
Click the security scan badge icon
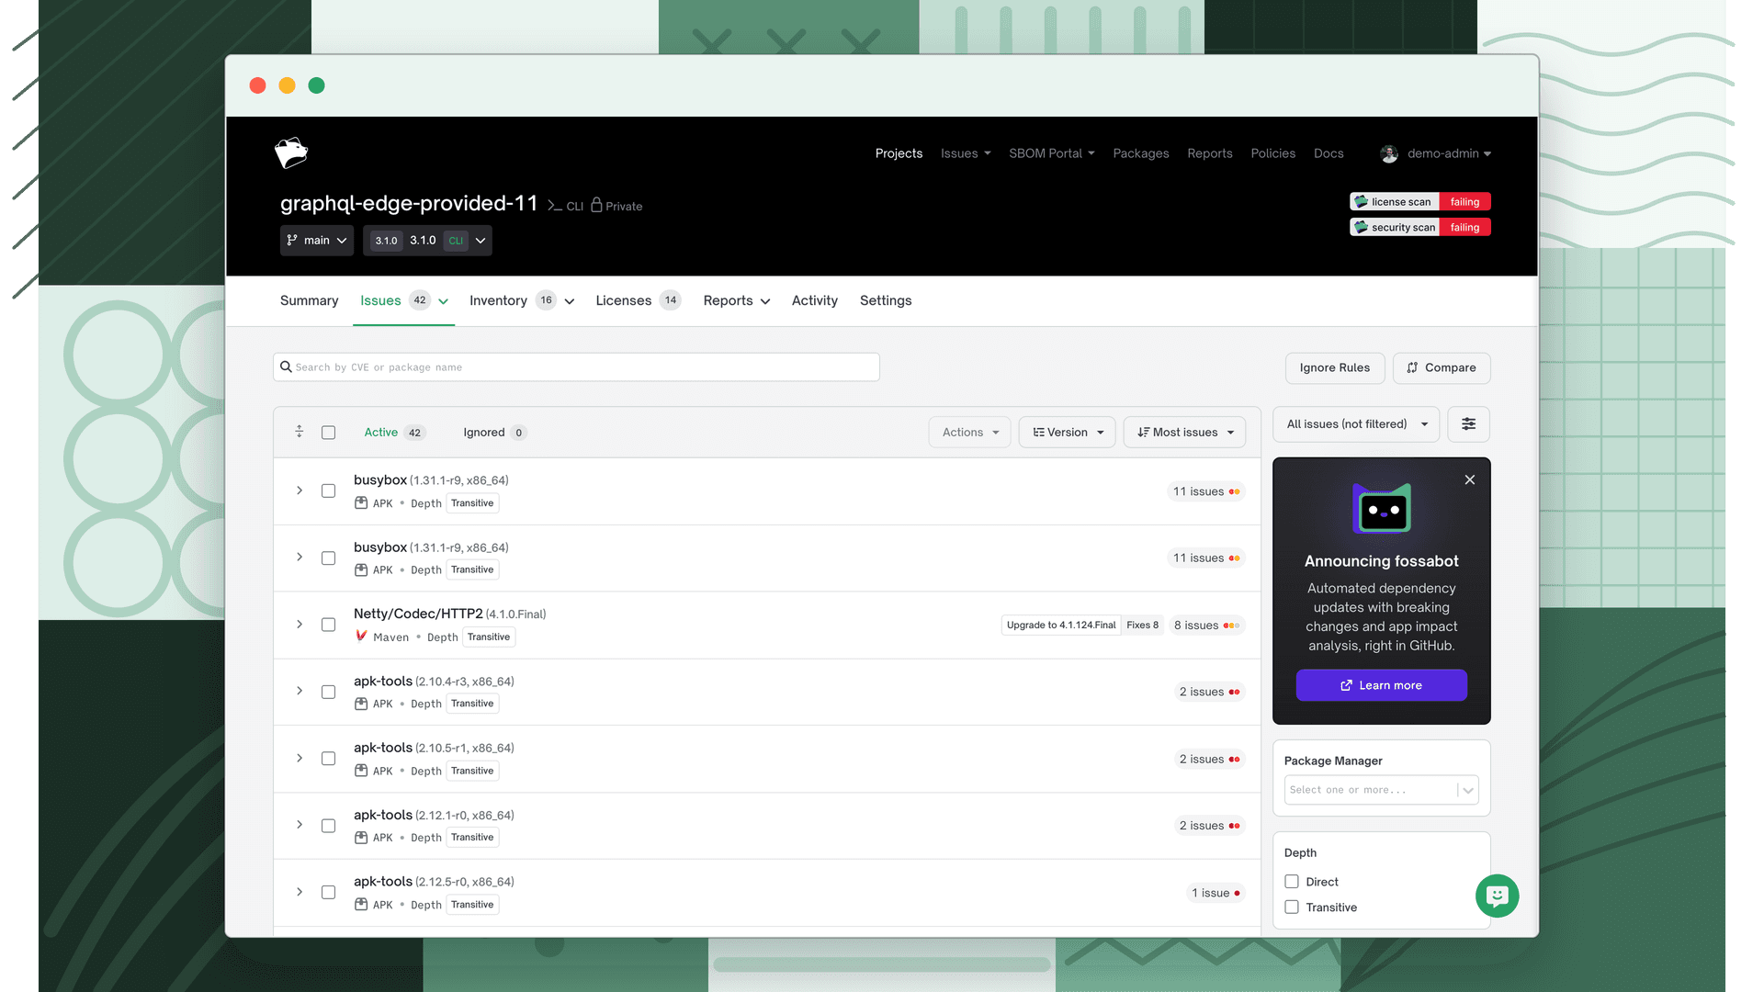1361,227
